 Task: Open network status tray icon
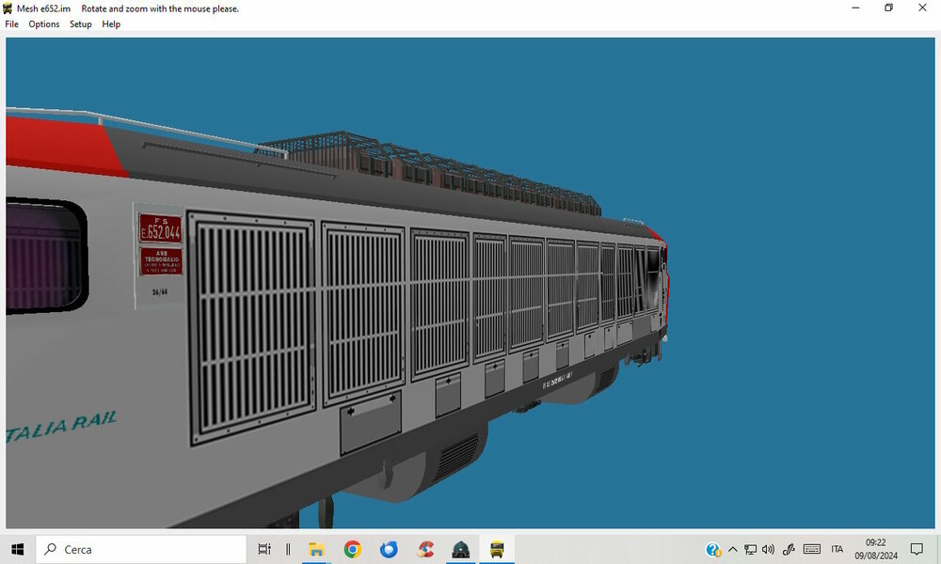click(x=750, y=549)
